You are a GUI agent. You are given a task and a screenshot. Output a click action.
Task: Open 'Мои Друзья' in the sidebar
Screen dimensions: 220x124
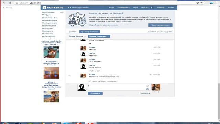[x=47, y=15]
